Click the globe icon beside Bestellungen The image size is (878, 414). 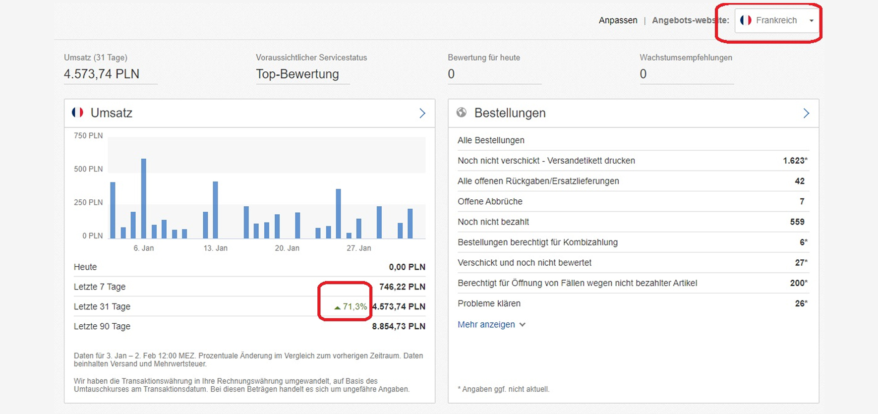tap(462, 113)
